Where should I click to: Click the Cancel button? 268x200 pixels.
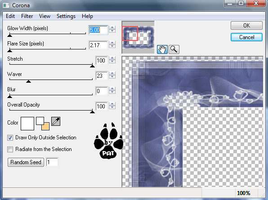[x=246, y=37]
